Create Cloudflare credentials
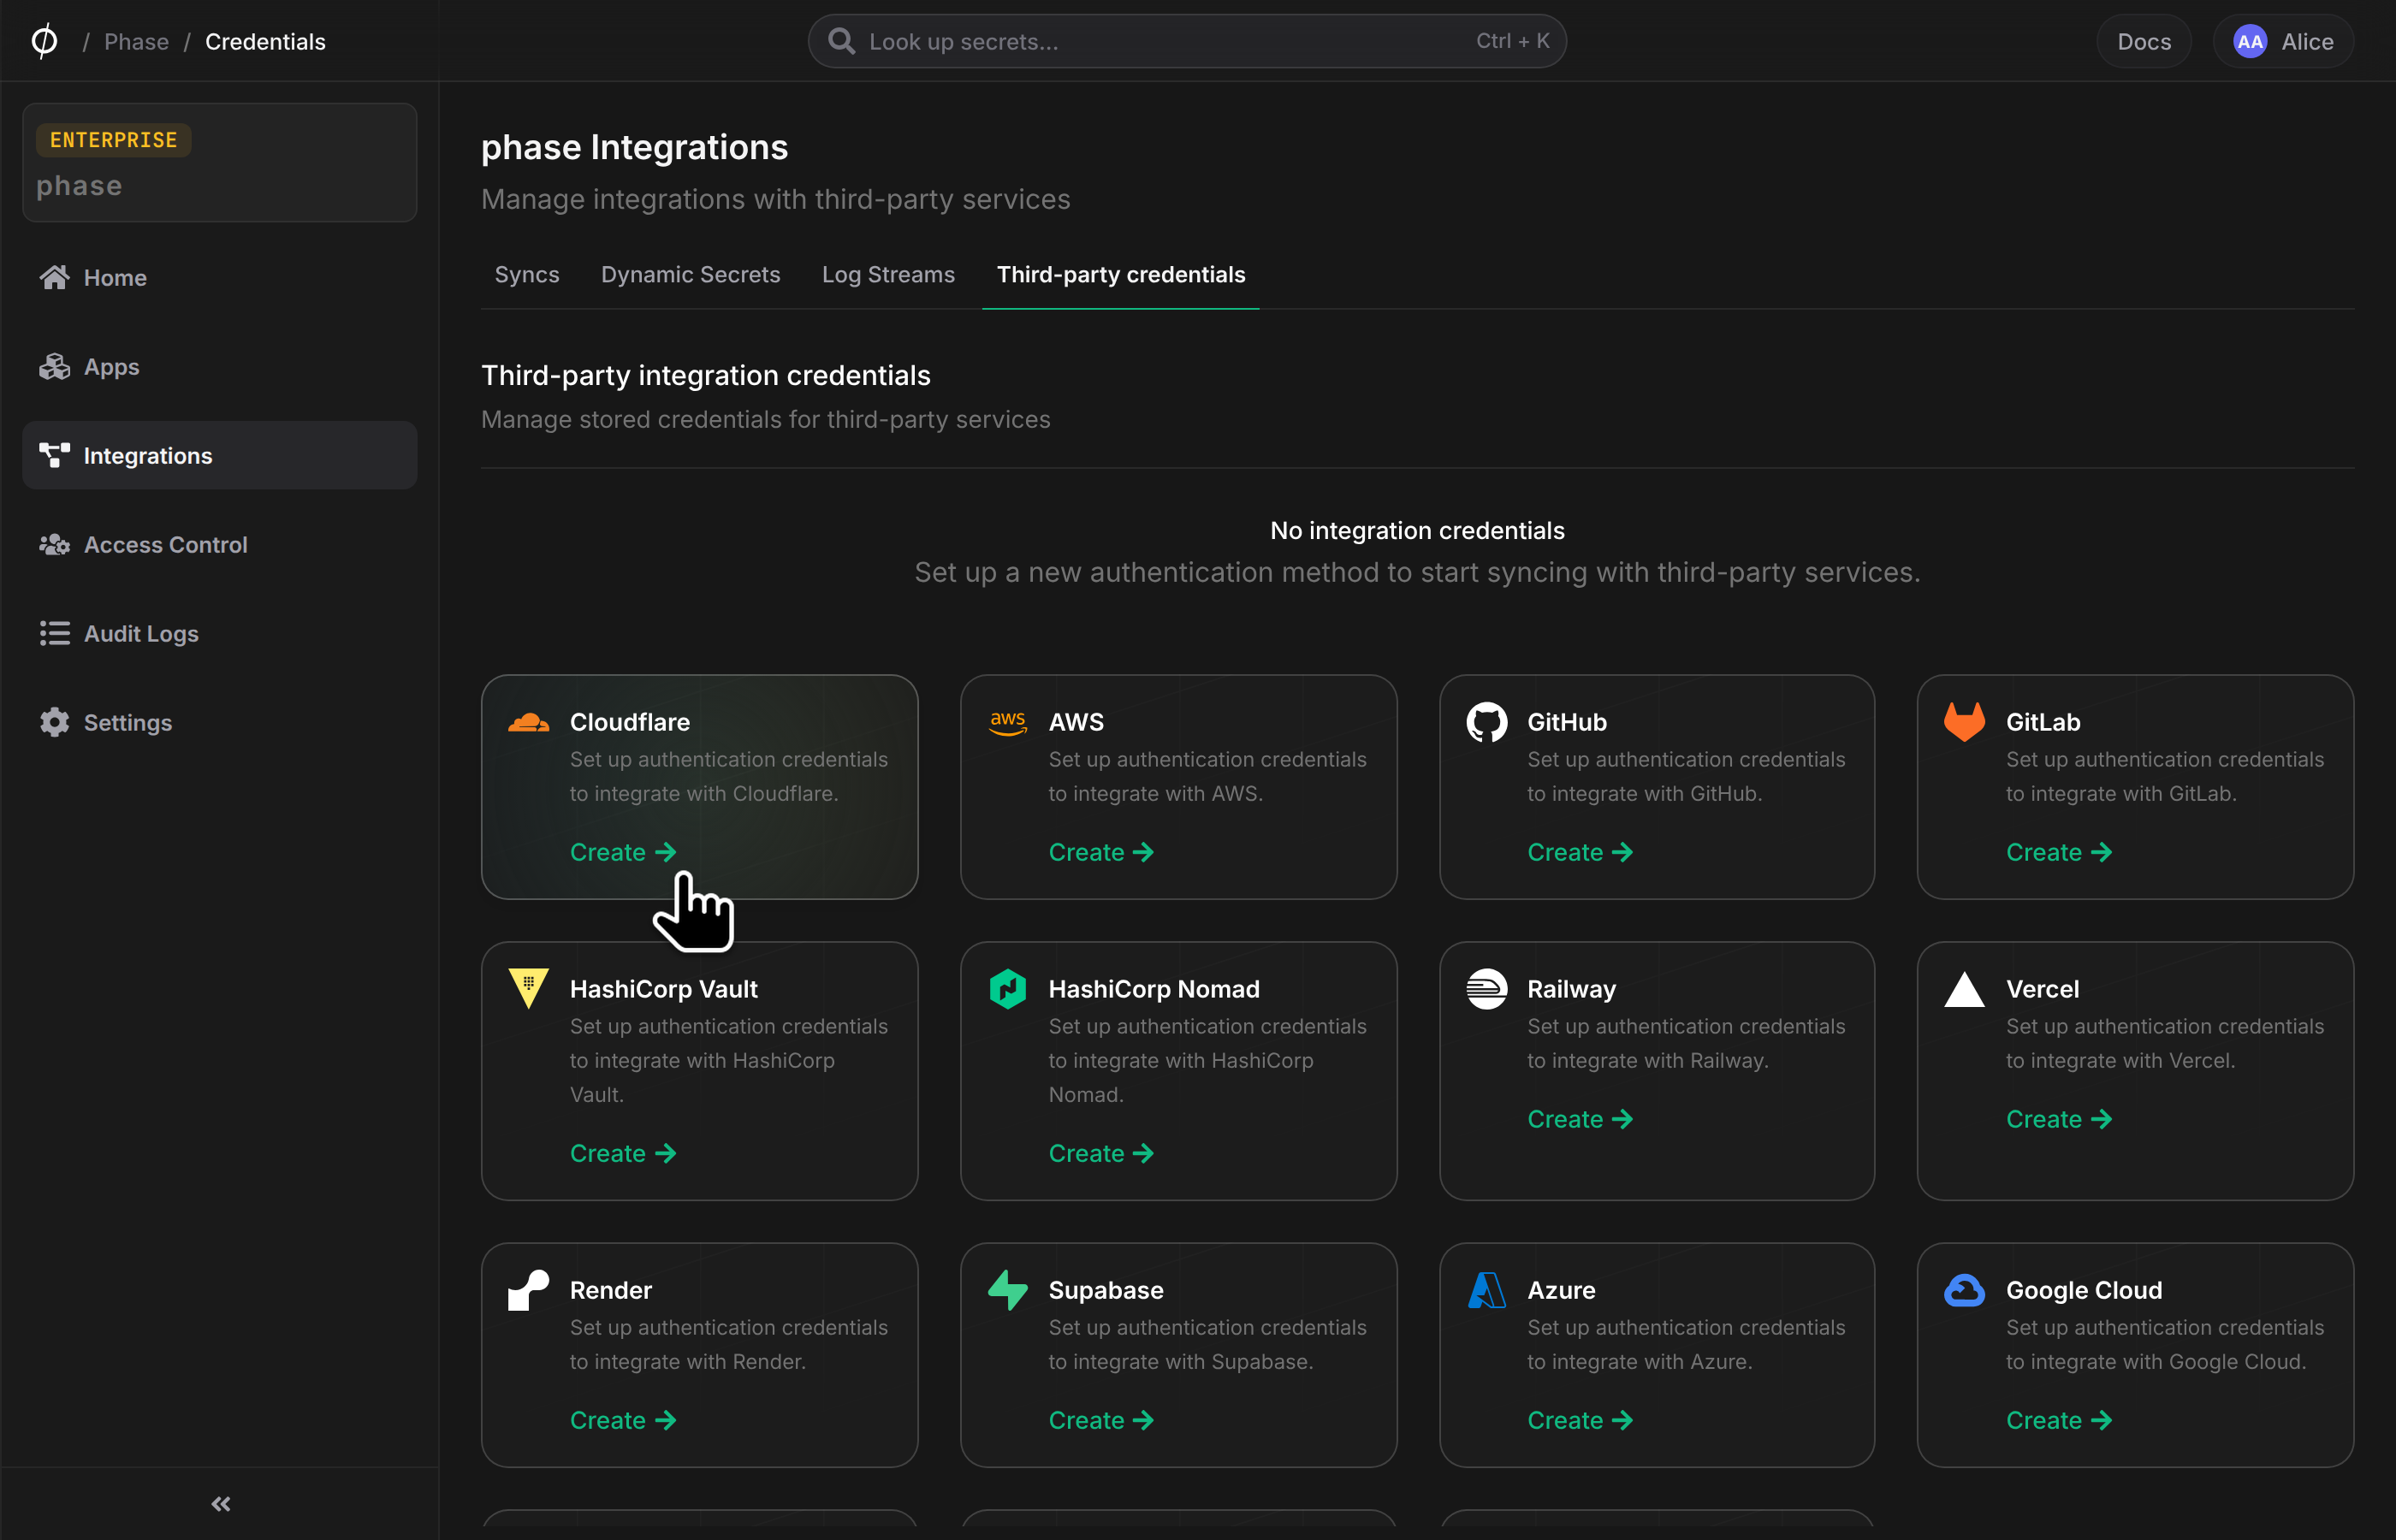 (x=623, y=852)
